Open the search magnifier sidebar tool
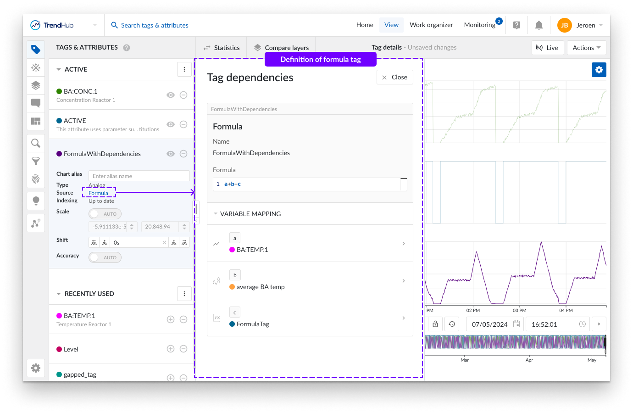The image size is (633, 413). pyautogui.click(x=36, y=143)
